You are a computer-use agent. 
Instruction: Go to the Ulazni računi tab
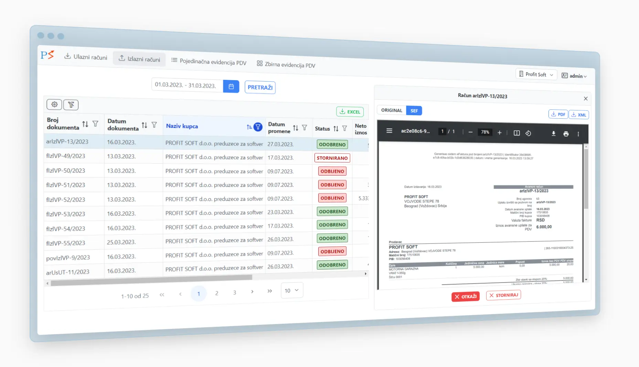86,57
